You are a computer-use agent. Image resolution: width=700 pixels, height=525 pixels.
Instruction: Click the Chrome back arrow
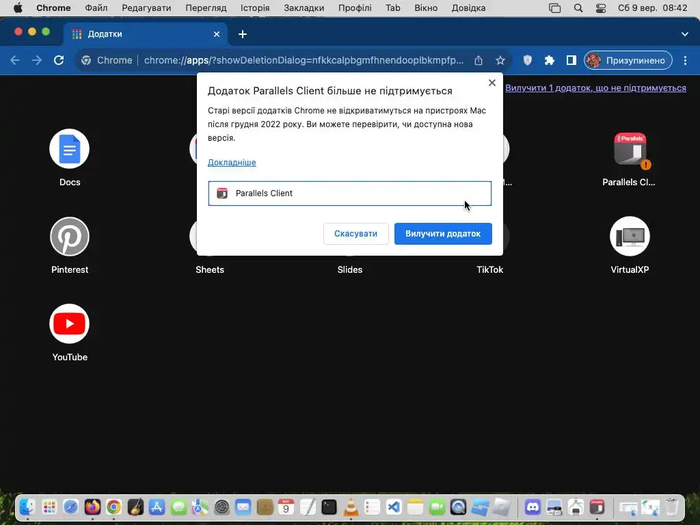15,60
